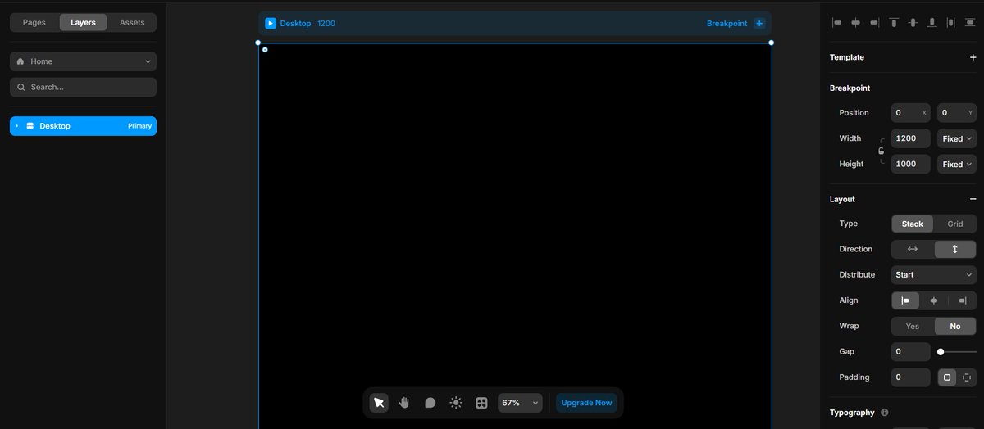Add a breakpoint with the plus icon

tap(759, 24)
